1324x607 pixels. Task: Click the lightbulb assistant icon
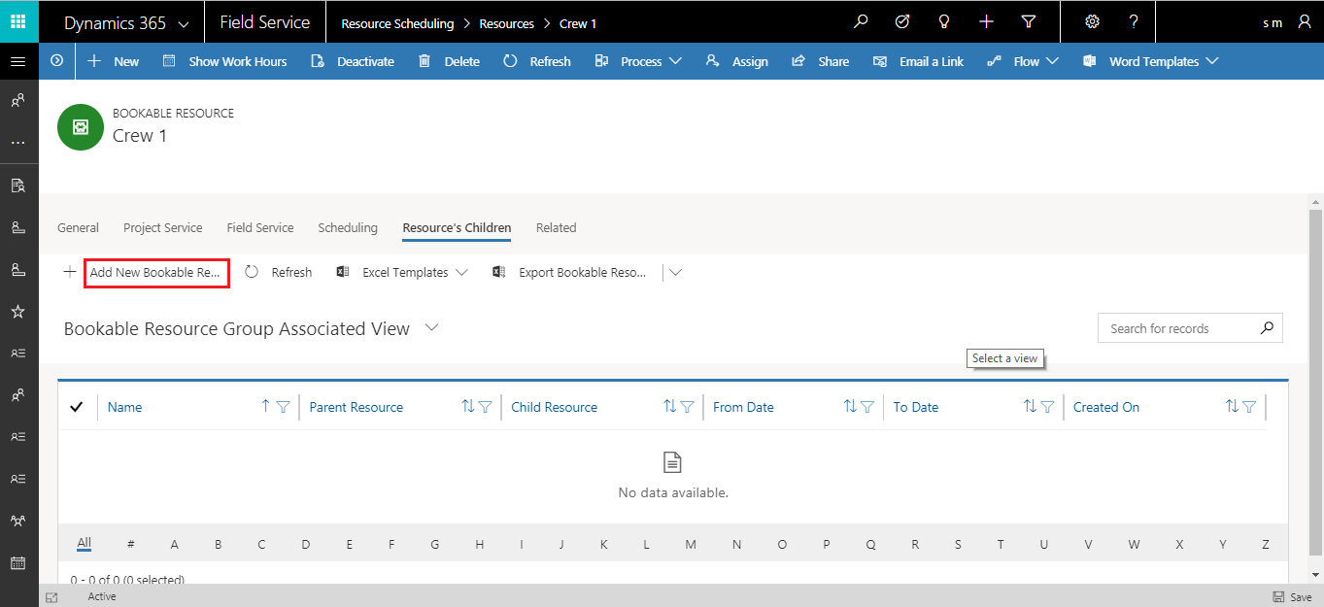coord(943,22)
